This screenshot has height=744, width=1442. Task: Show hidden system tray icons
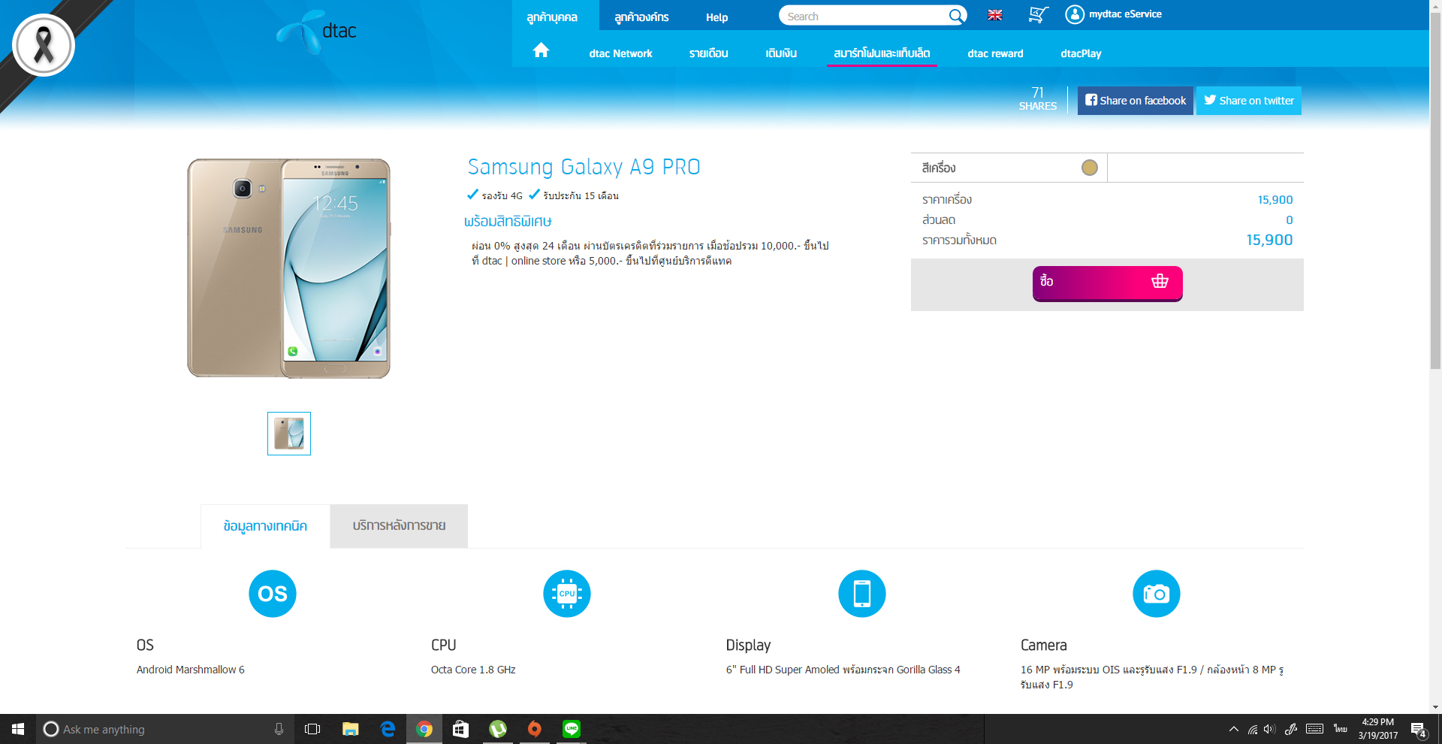tap(1234, 729)
